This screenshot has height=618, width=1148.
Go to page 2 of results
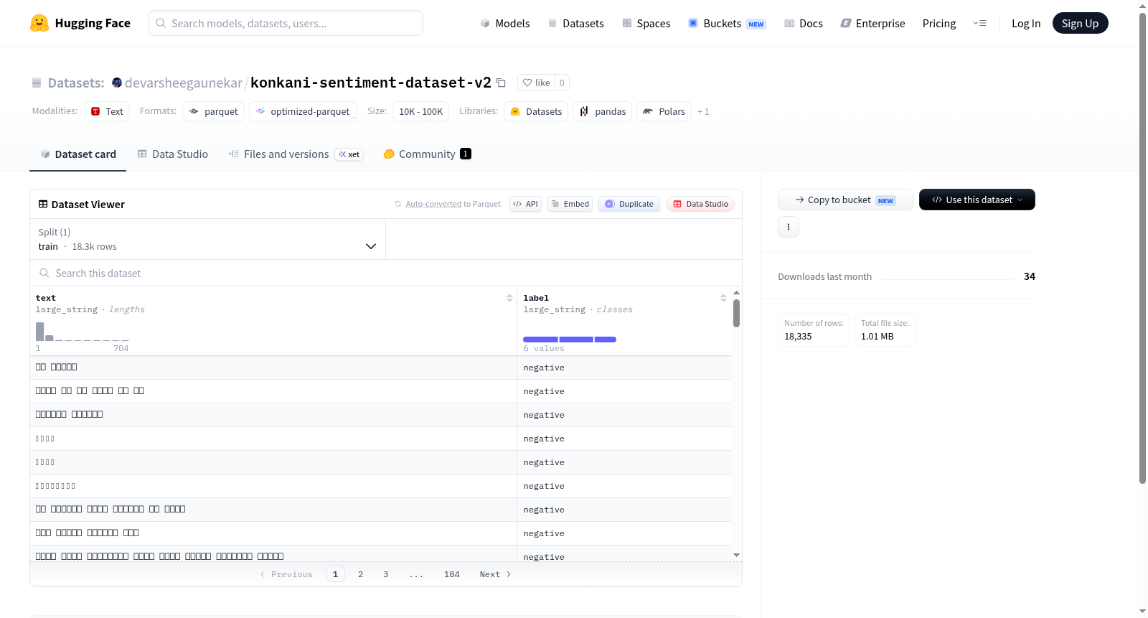coord(360,574)
